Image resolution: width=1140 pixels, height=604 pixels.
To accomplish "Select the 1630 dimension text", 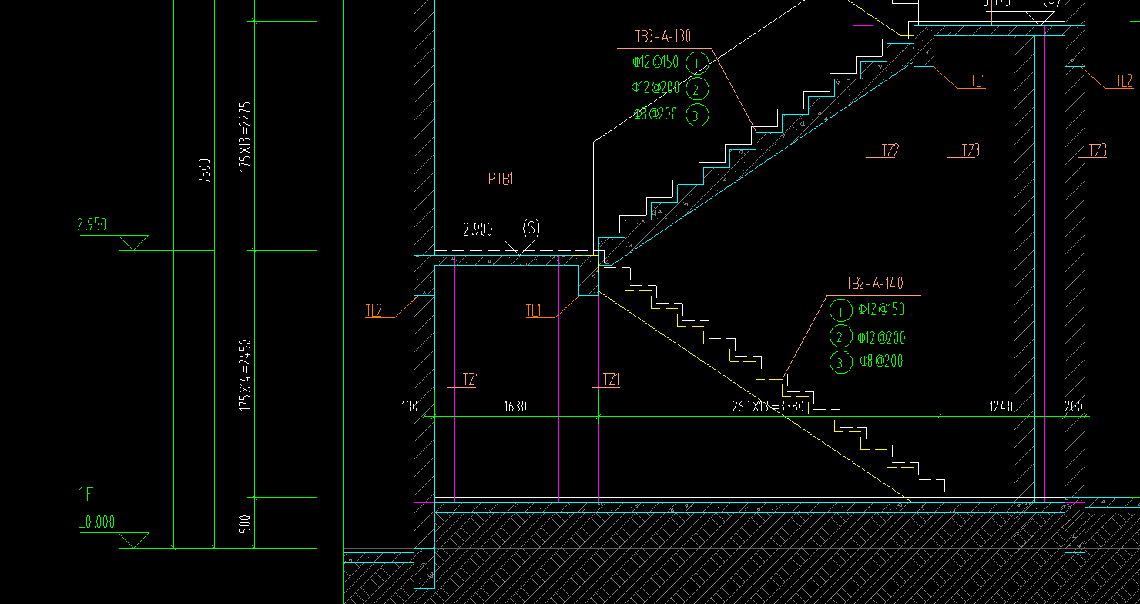I will 515,407.
